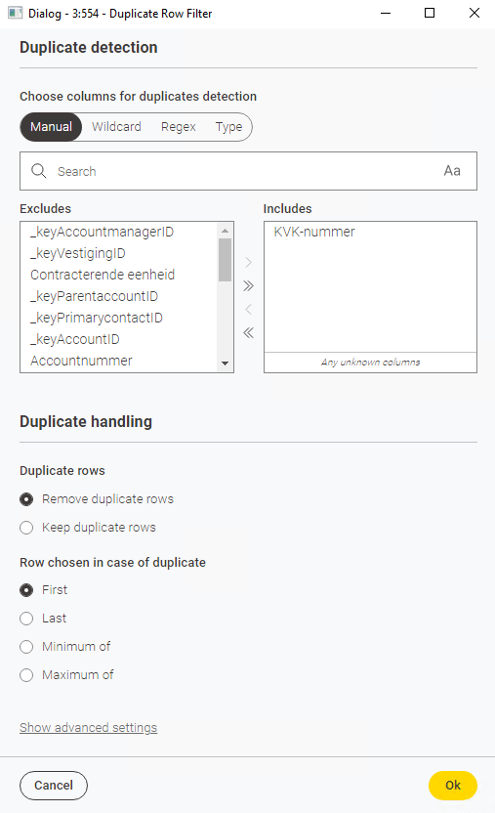Click the search magnifier icon
The height and width of the screenshot is (813, 495).
click(x=39, y=171)
